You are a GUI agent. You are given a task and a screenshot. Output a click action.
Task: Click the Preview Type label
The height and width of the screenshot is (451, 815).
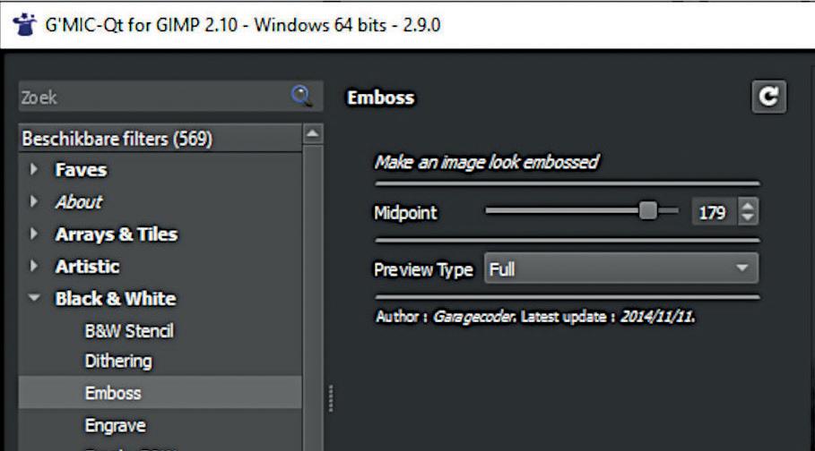point(423,269)
